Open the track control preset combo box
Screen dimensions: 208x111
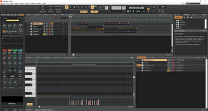pyautogui.click(x=61, y=18)
